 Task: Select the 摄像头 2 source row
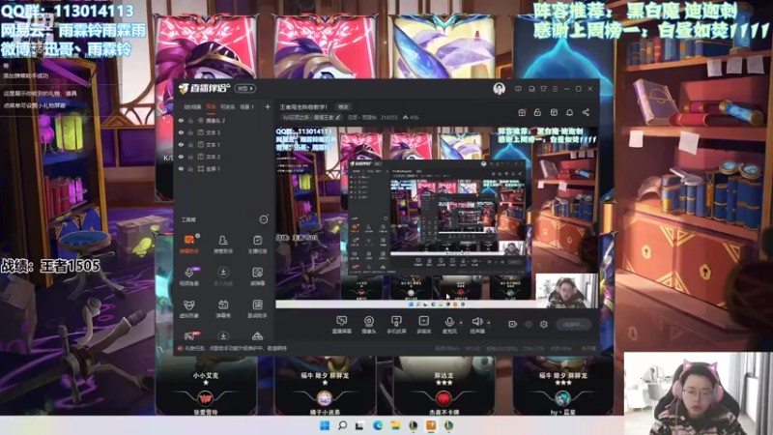pos(224,120)
